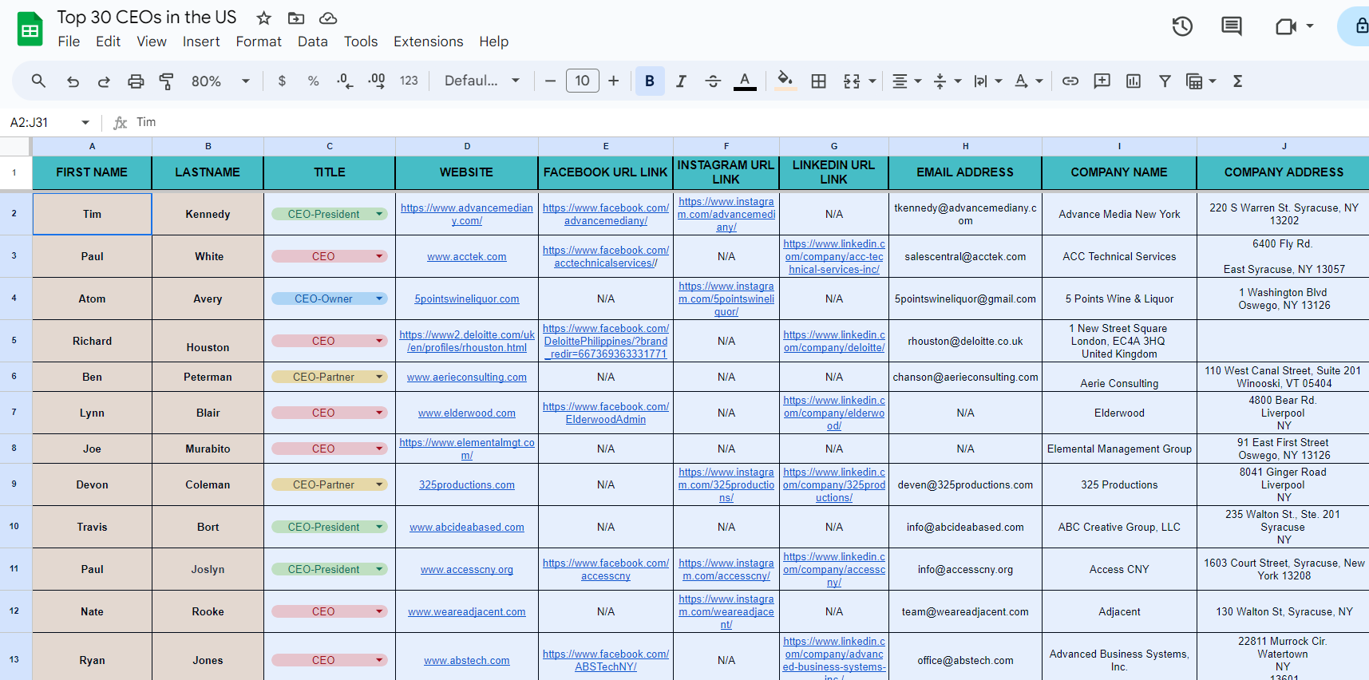
Task: Insert a link
Action: [1070, 81]
